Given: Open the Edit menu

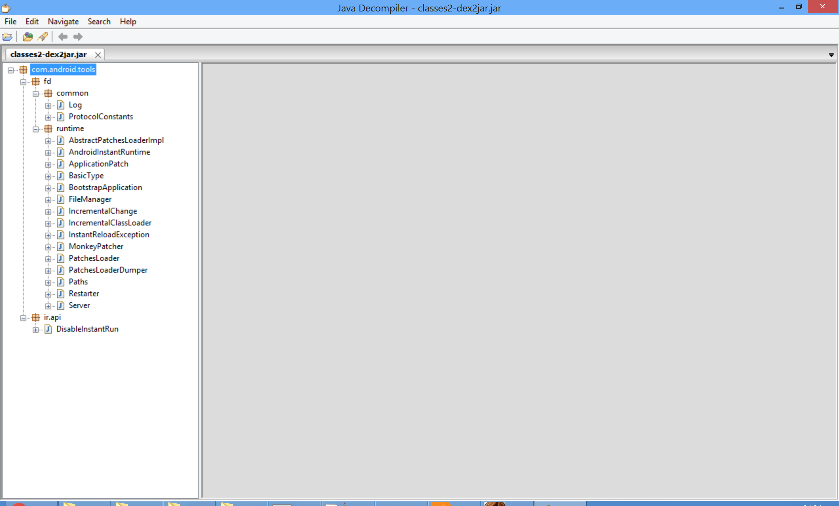Looking at the screenshot, I should tap(32, 21).
